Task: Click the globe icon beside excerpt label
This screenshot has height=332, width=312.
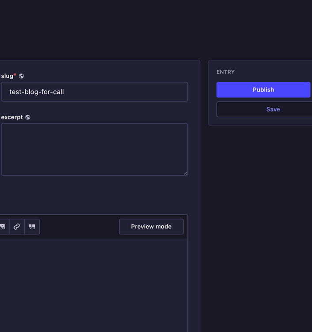Action: 28,117
